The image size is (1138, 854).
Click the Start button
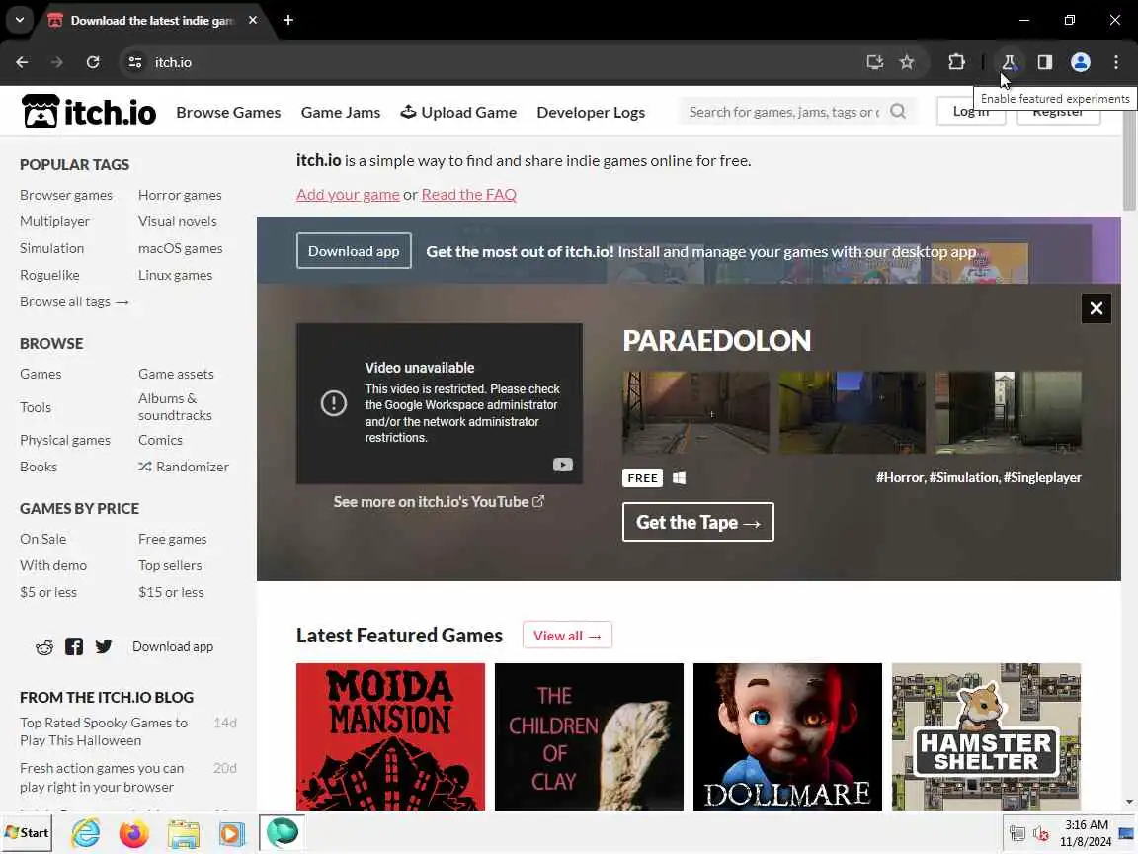click(28, 833)
